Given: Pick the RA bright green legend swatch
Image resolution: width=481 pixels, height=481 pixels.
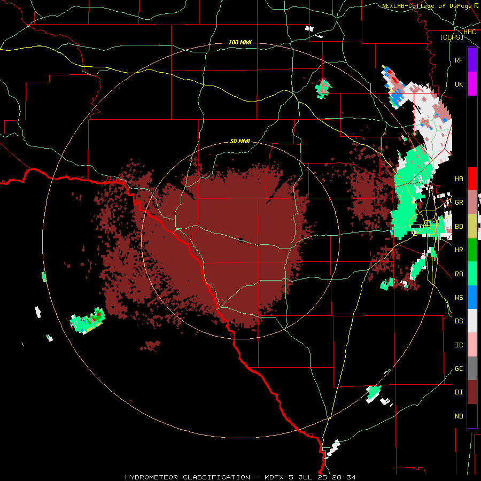Looking at the screenshot, I should [x=472, y=273].
